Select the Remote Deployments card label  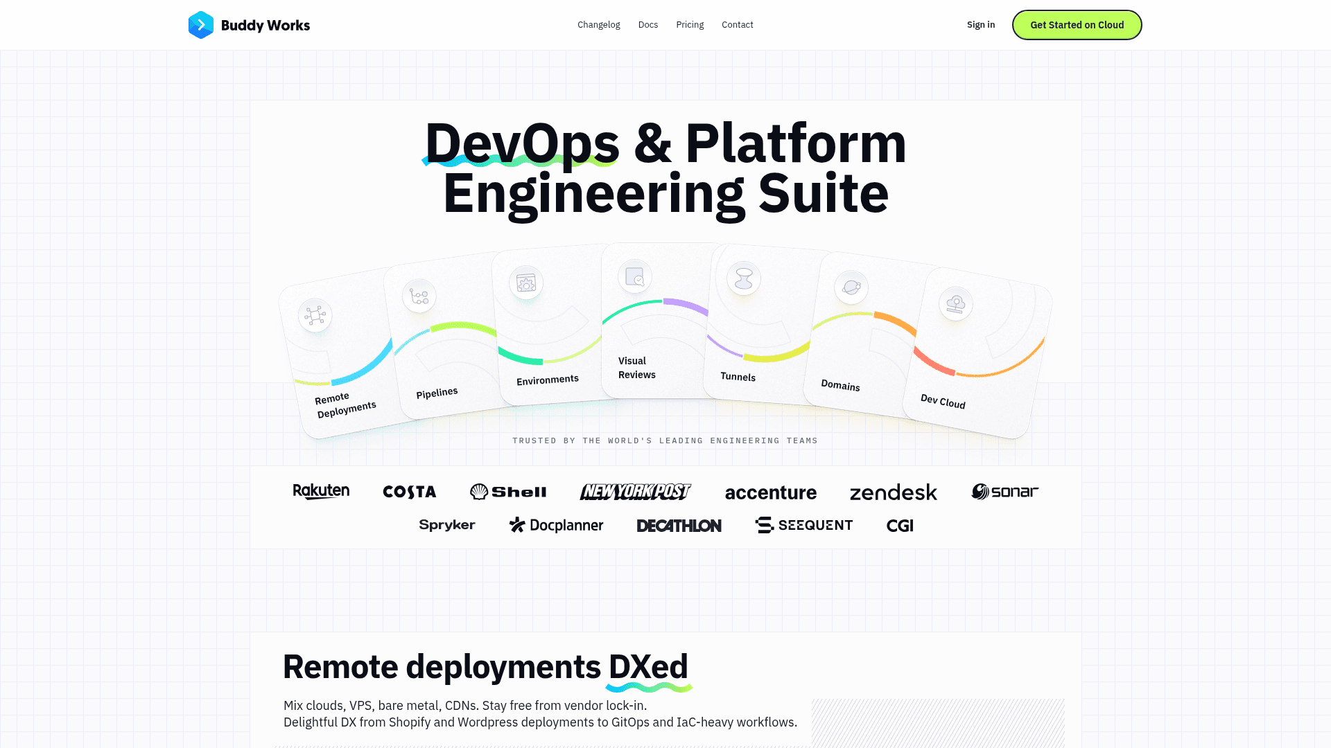coord(345,404)
